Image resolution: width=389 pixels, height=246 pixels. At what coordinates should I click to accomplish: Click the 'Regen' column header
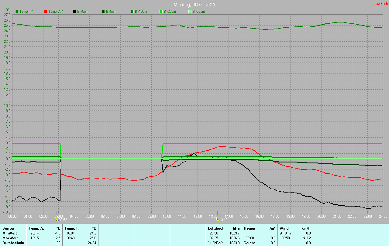pos(249,228)
